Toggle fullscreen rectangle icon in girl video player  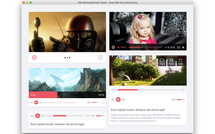[178, 47]
